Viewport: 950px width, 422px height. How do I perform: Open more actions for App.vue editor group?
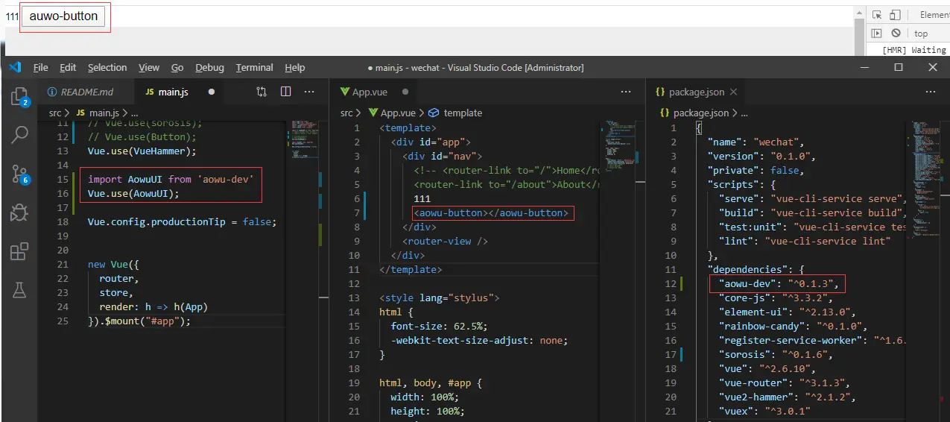[627, 92]
